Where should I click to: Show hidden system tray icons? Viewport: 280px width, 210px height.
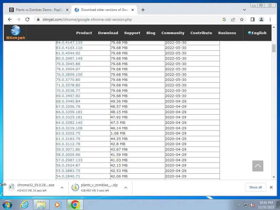(239, 205)
